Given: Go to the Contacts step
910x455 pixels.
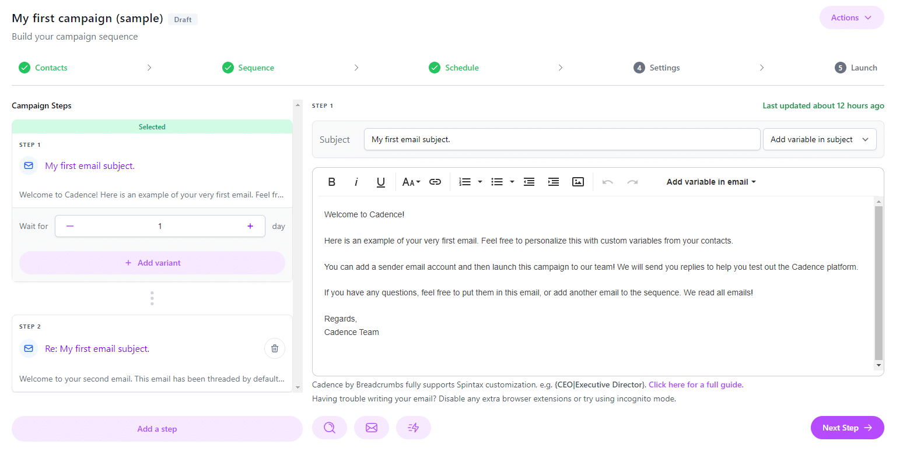Looking at the screenshot, I should click(x=51, y=68).
